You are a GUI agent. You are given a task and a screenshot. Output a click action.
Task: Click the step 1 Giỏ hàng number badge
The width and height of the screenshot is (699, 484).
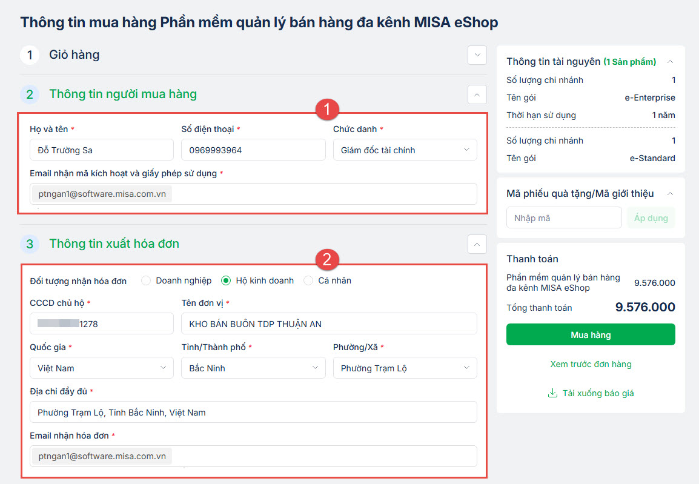click(x=30, y=55)
